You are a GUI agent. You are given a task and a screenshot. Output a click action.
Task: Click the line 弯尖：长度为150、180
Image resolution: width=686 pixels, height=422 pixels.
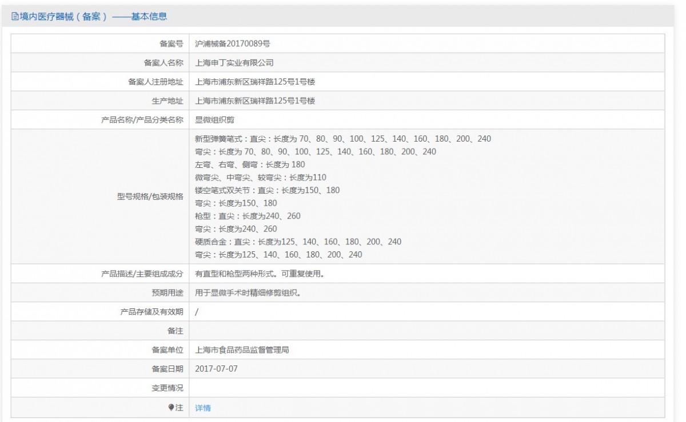236,203
